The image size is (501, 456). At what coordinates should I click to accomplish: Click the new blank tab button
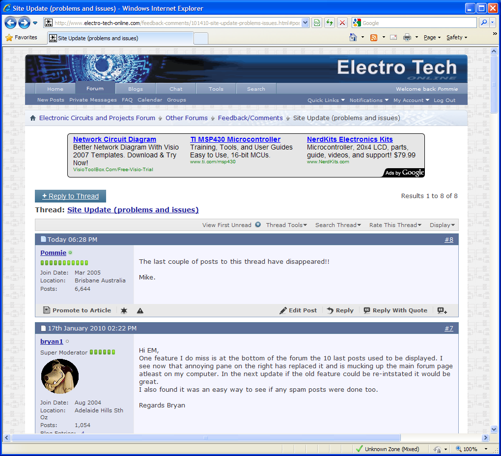tap(201, 38)
